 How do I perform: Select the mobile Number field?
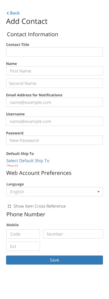point(73,234)
